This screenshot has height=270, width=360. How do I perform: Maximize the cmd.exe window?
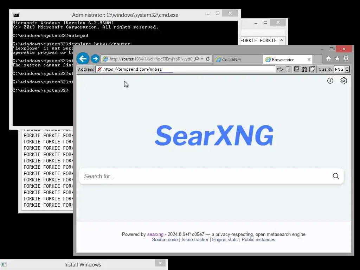pos(217,13)
